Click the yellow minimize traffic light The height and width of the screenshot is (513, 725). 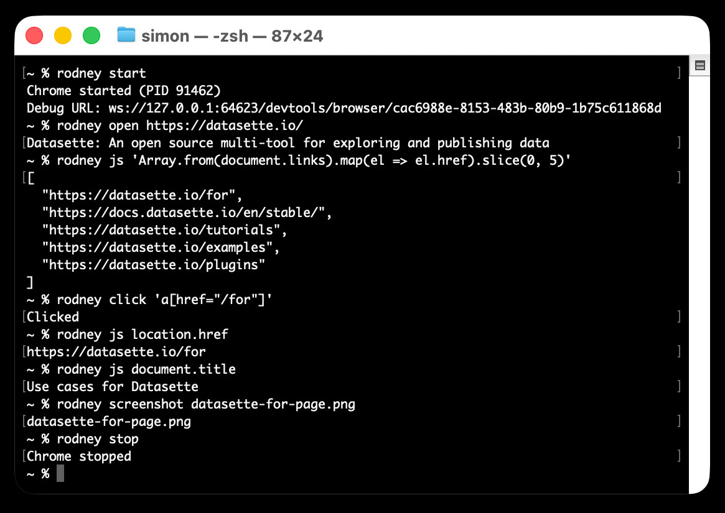click(63, 35)
